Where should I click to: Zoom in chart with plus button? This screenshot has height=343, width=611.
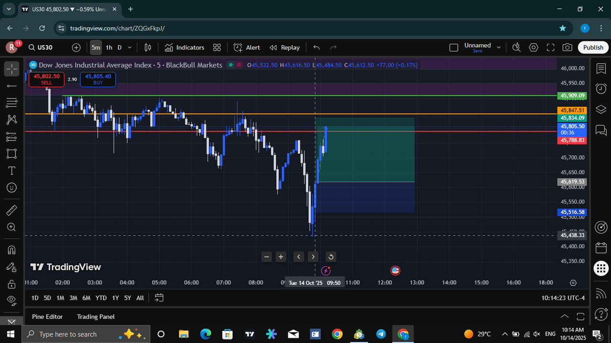point(281,257)
